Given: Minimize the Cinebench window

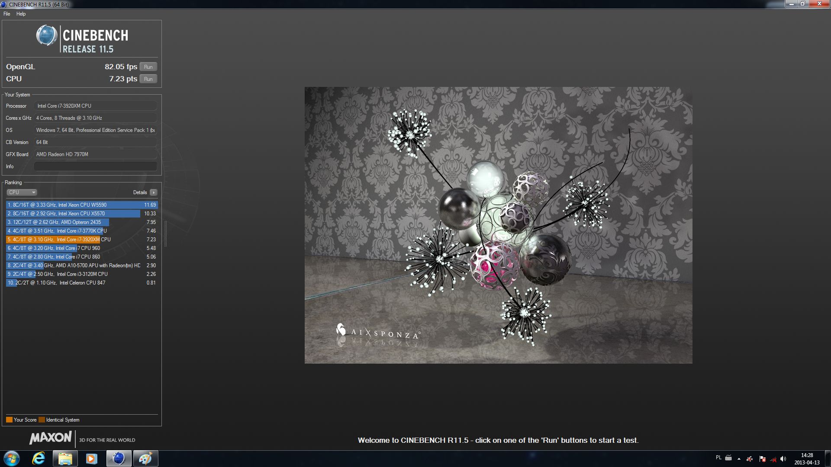Looking at the screenshot, I should pos(792,4).
